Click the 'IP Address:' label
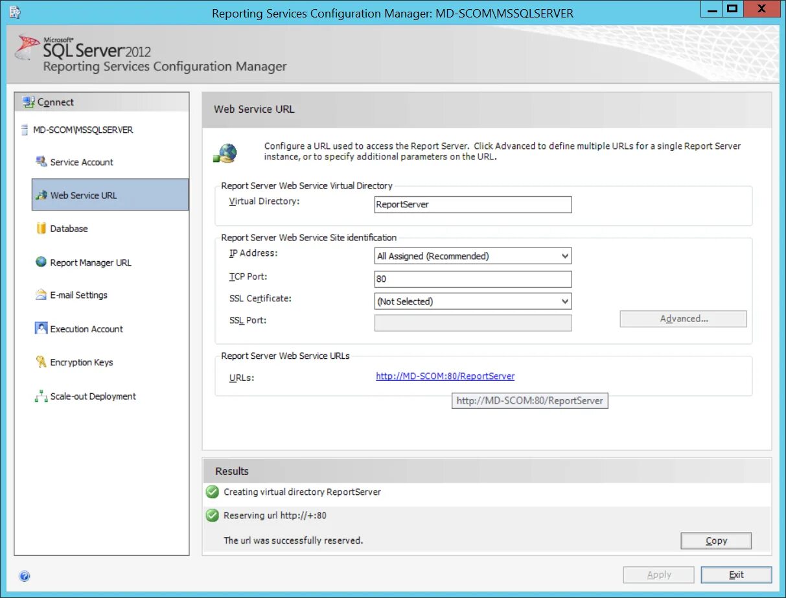The width and height of the screenshot is (786, 598). tap(253, 253)
